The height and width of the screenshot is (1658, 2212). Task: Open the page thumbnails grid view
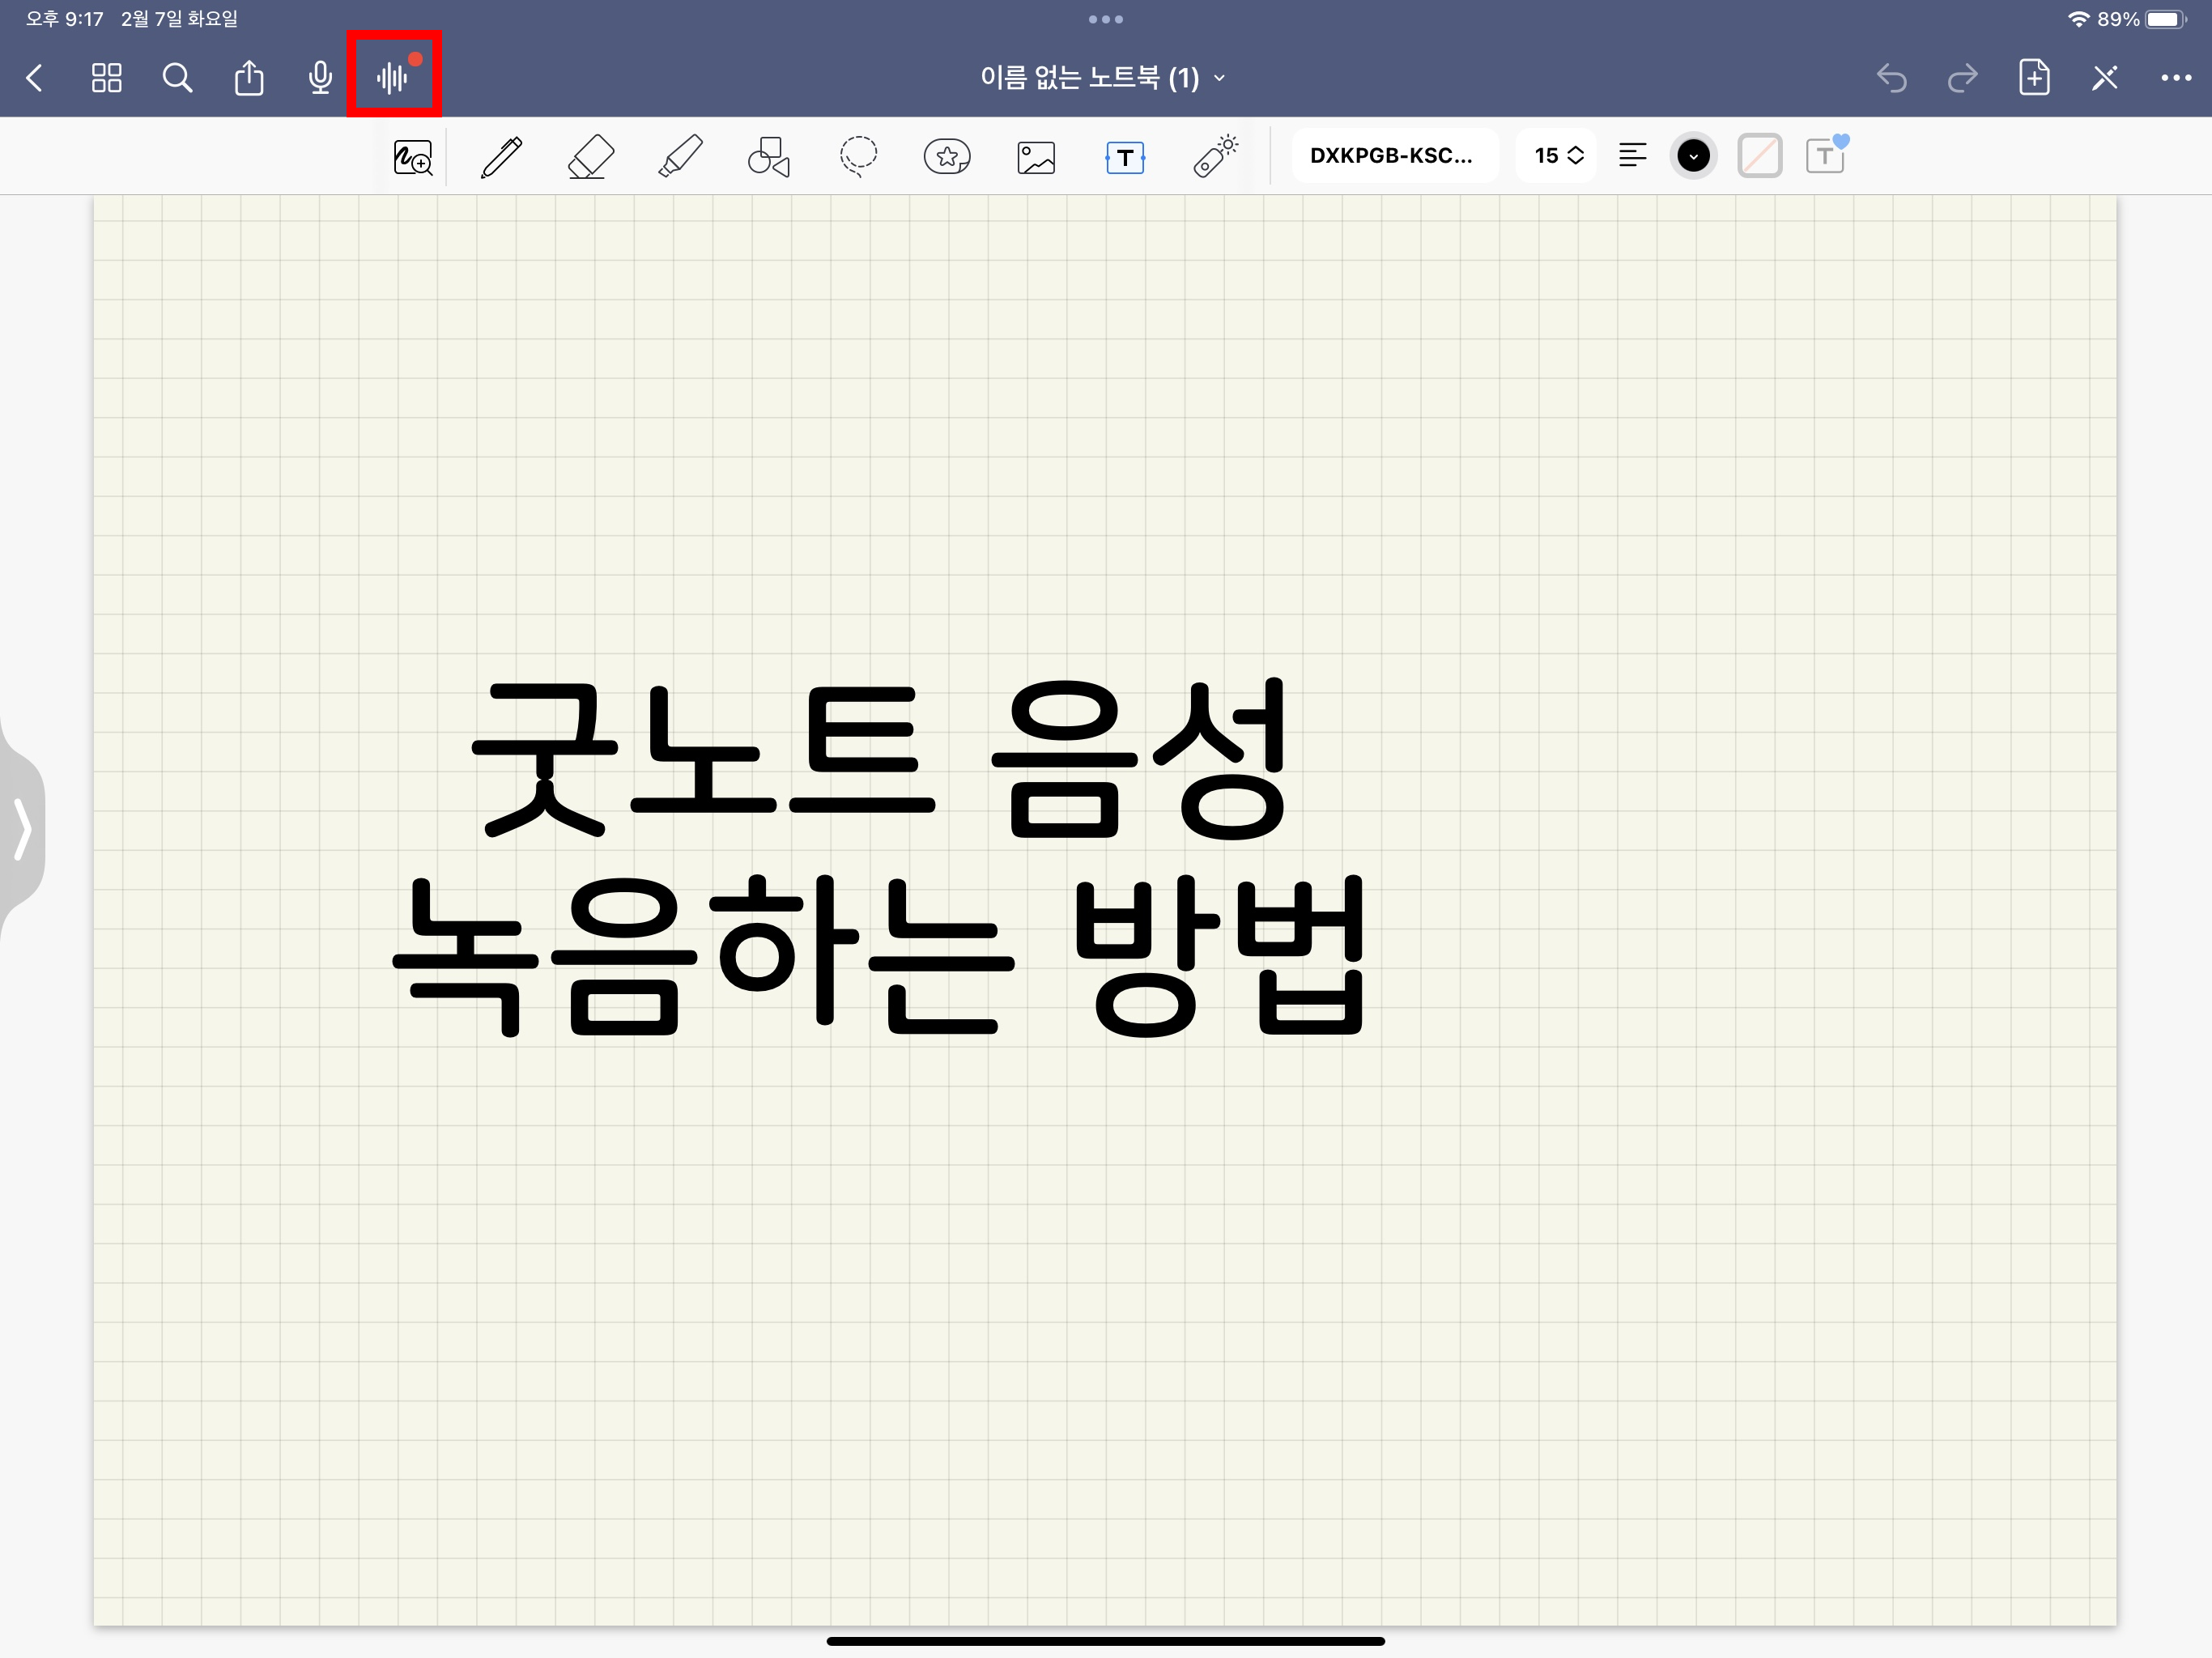pos(106,78)
